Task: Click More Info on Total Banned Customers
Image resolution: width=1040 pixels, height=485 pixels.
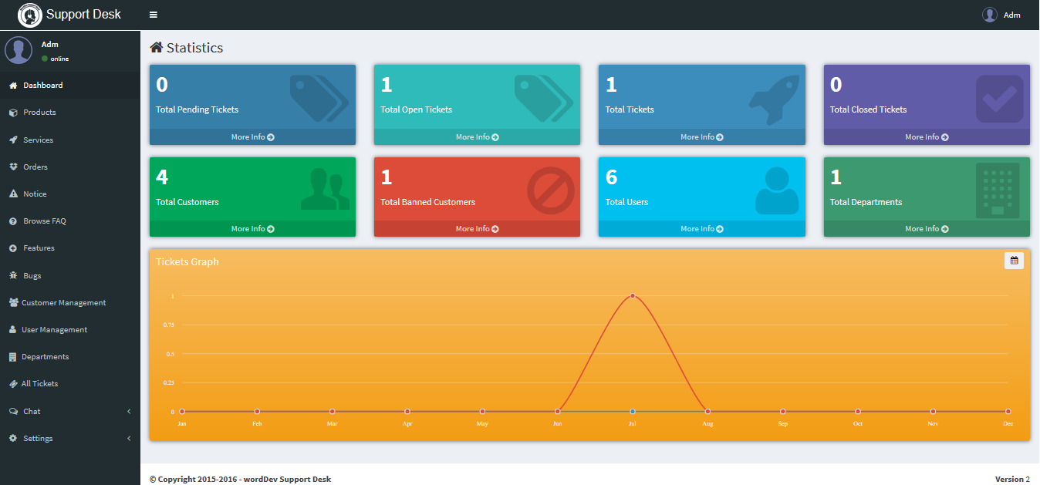Action: [476, 228]
